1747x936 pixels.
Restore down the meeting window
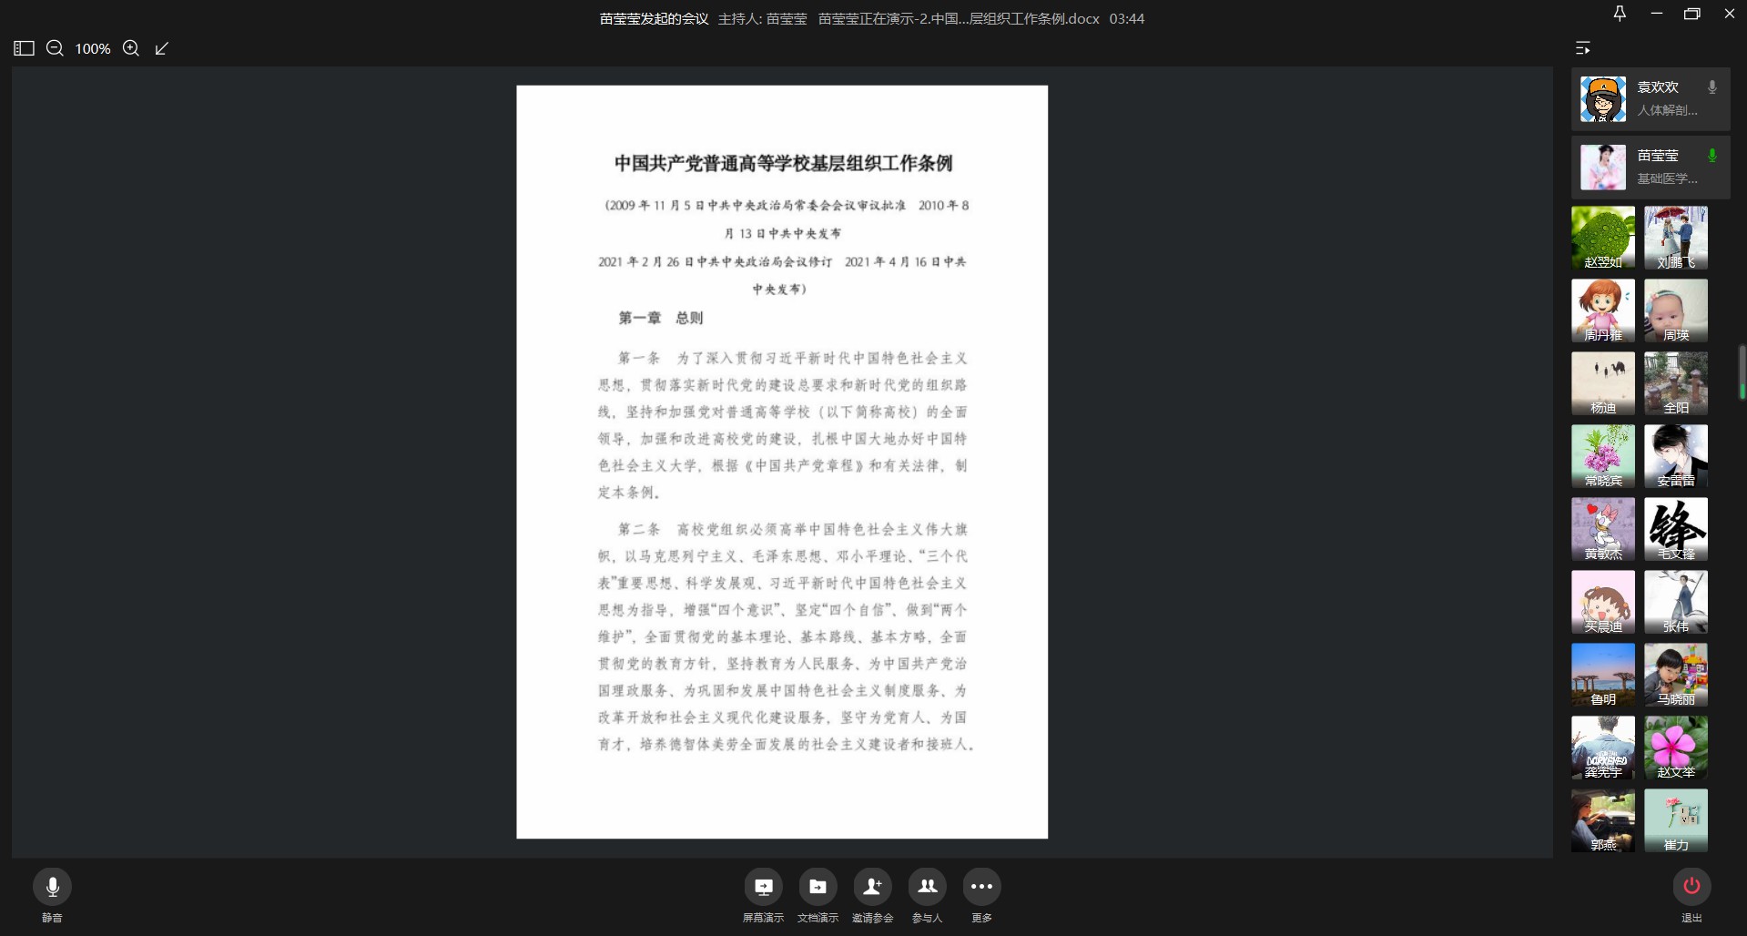(x=1692, y=14)
